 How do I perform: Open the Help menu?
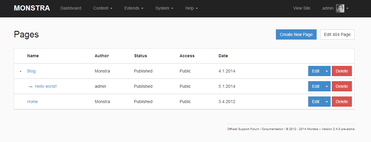(191, 8)
